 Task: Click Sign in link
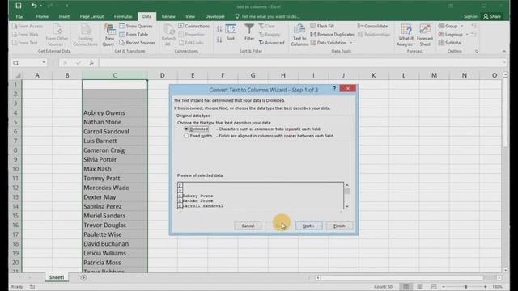click(x=470, y=16)
